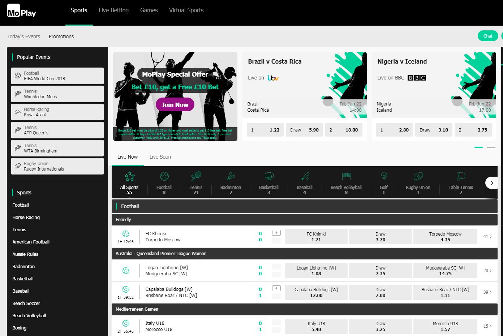This screenshot has height=336, width=503.
Task: Click the live stream icon for FC Khimki match
Action: coord(276,233)
